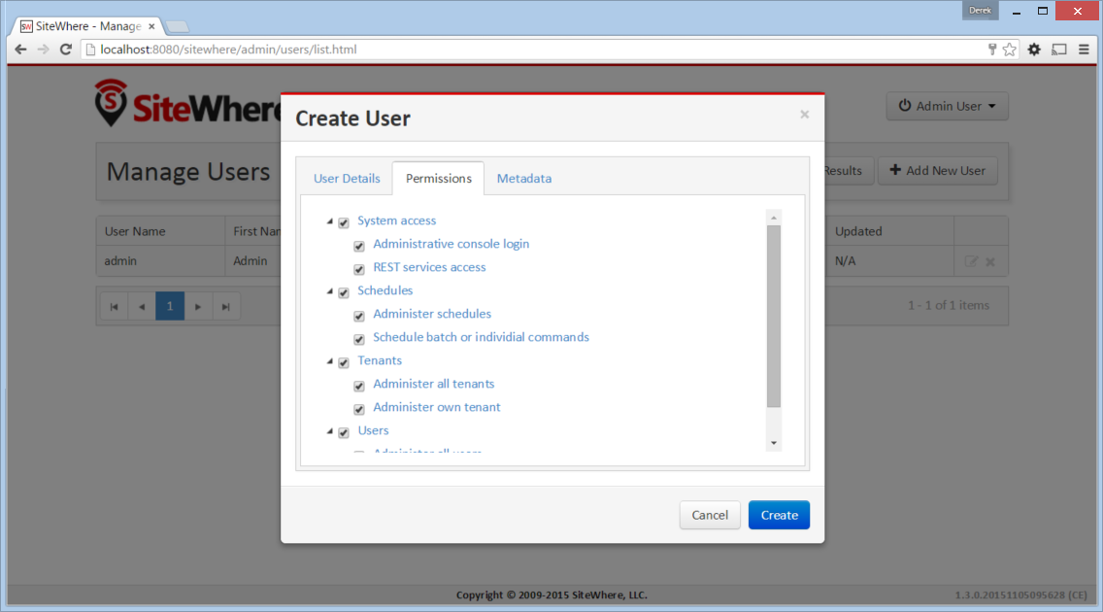1103x612 pixels.
Task: Open the saved password key icon
Action: (x=992, y=50)
